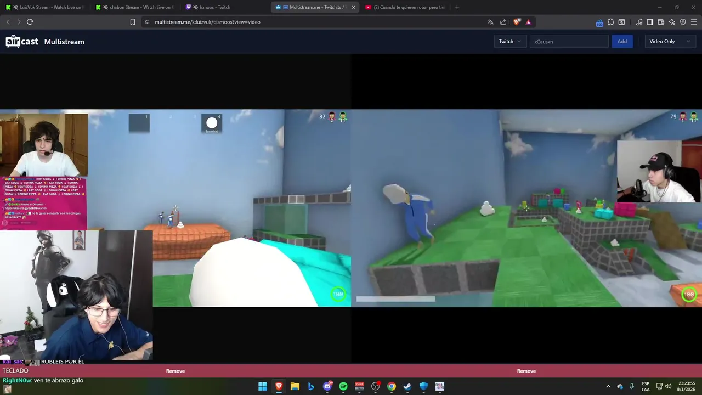Open Brave Rewards triangle icon
Image resolution: width=702 pixels, height=395 pixels.
pos(528,22)
